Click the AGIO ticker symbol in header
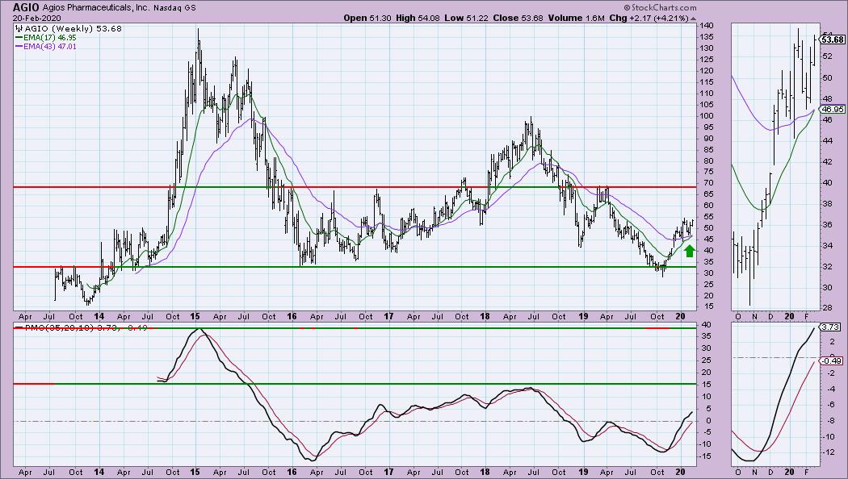Screen dimensions: 848x479 click(x=26, y=7)
